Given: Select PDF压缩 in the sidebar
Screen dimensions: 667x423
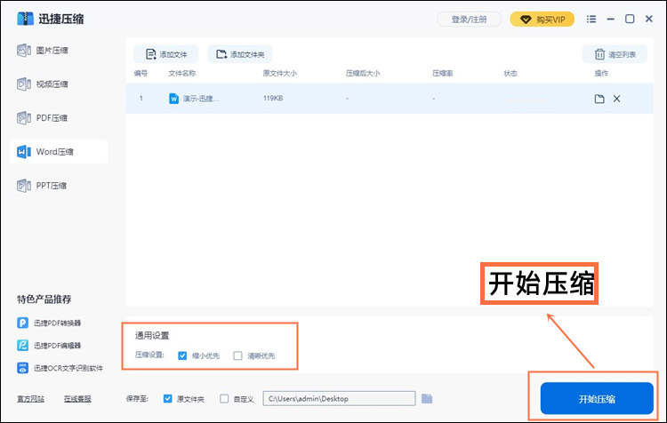Looking at the screenshot, I should click(x=53, y=118).
